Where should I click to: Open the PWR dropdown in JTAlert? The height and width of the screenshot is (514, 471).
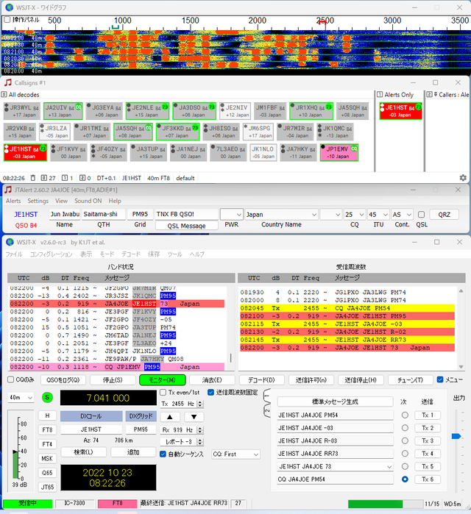point(232,215)
